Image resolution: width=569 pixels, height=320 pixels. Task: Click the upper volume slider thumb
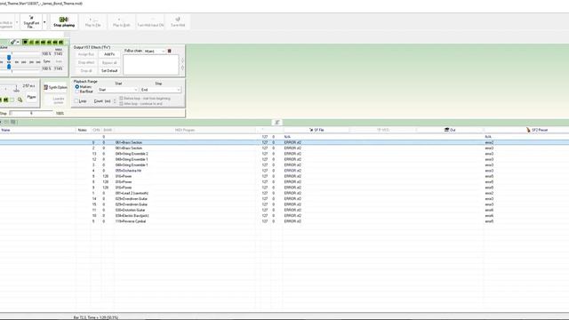click(x=9, y=57)
